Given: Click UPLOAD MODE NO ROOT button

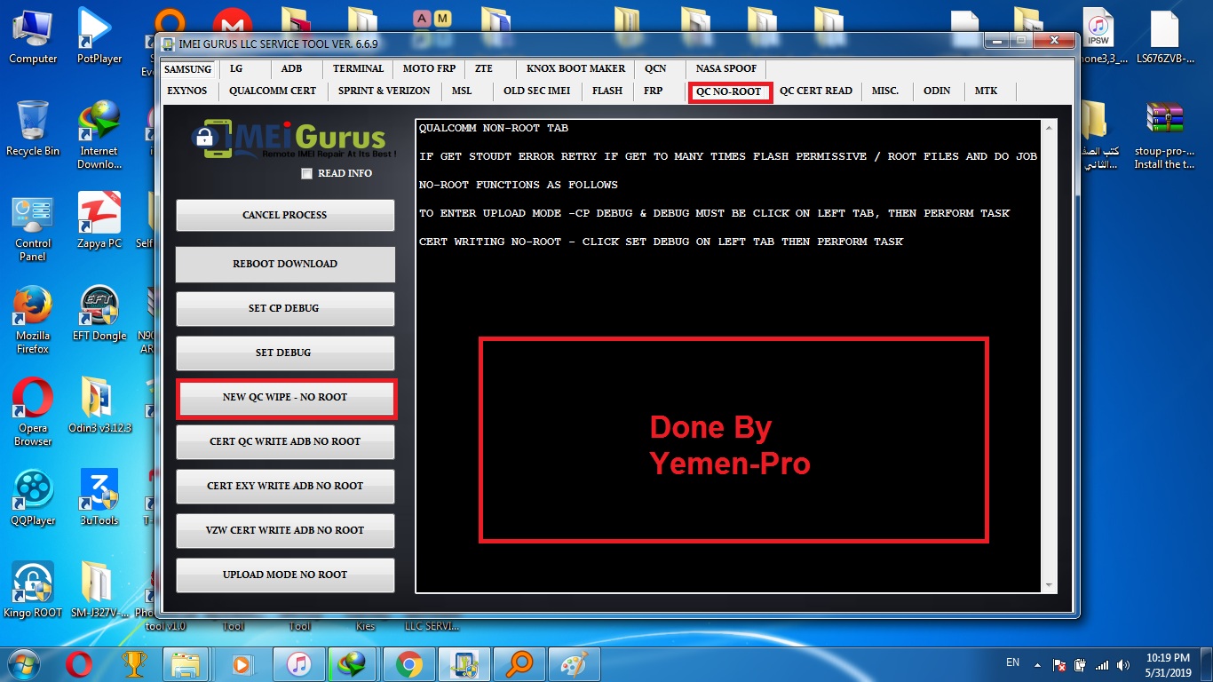Looking at the screenshot, I should click(x=285, y=575).
